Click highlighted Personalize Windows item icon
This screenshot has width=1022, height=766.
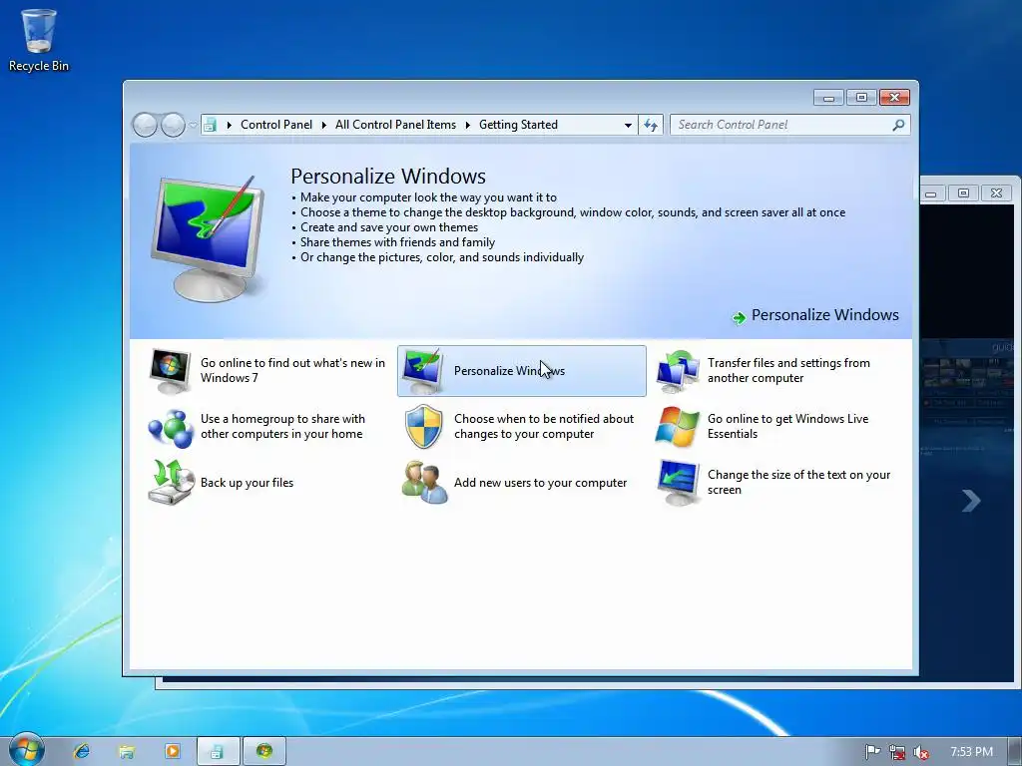pos(422,371)
